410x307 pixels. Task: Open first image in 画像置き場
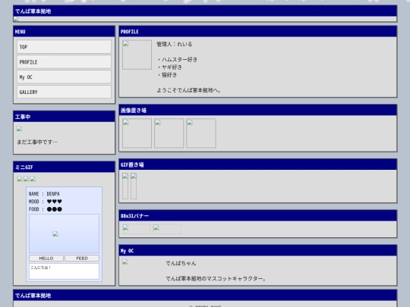click(137, 133)
